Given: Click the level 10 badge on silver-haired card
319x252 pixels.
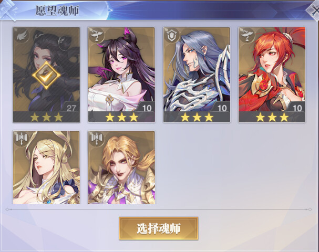Looking at the screenshot, I should point(222,108).
